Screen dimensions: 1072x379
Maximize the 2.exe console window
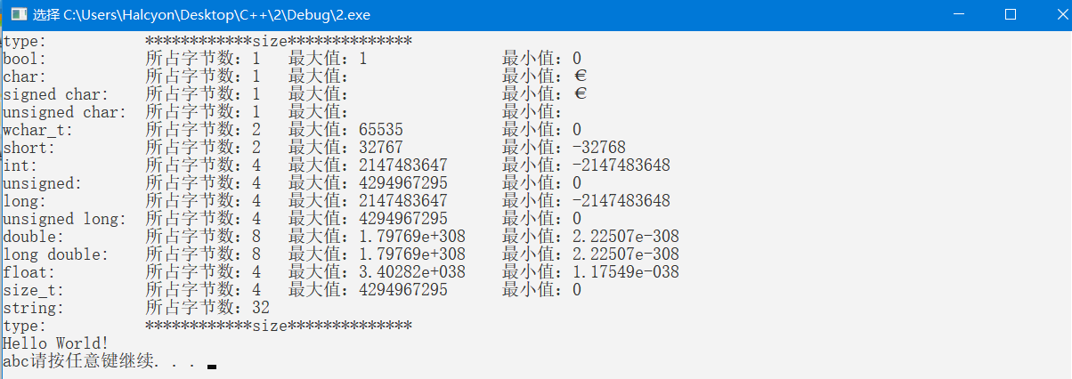(1010, 15)
